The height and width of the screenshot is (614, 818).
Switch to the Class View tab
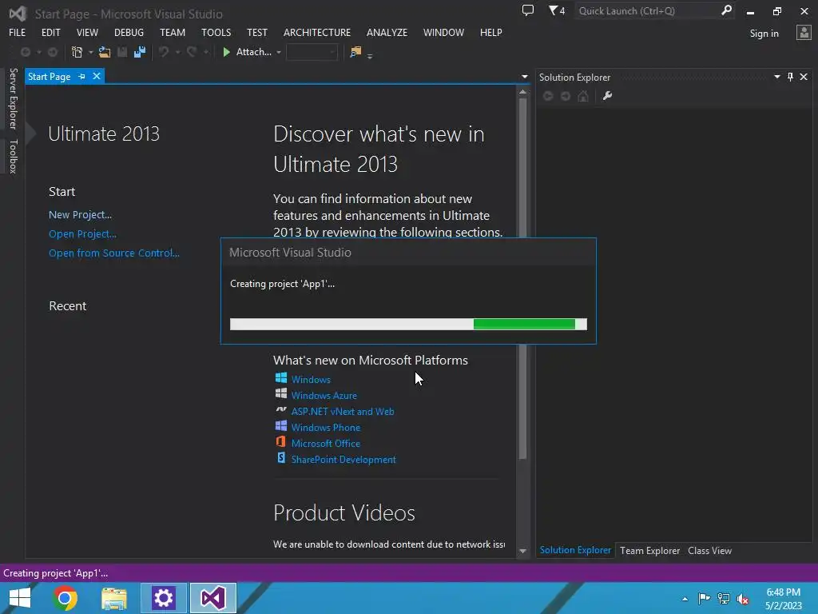coord(709,550)
